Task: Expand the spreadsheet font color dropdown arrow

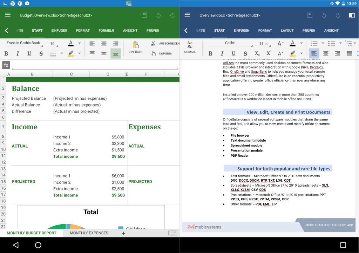Action: tap(80, 43)
